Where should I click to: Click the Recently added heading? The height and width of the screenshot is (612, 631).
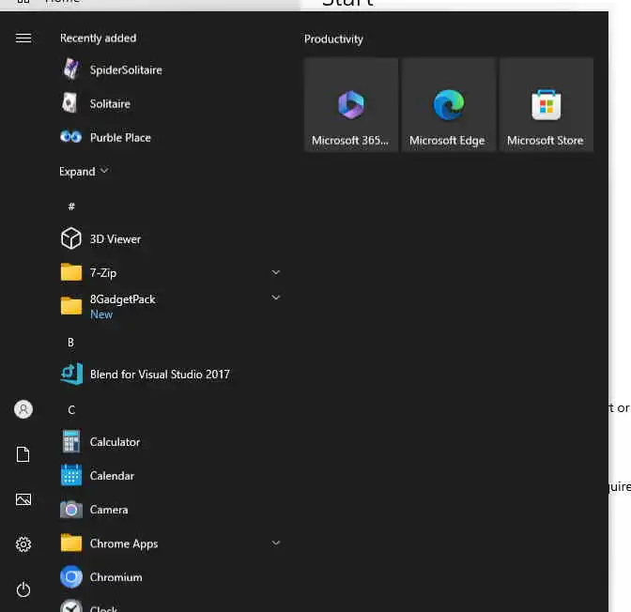point(99,38)
